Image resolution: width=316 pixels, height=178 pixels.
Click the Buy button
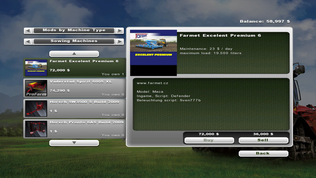[209, 140]
